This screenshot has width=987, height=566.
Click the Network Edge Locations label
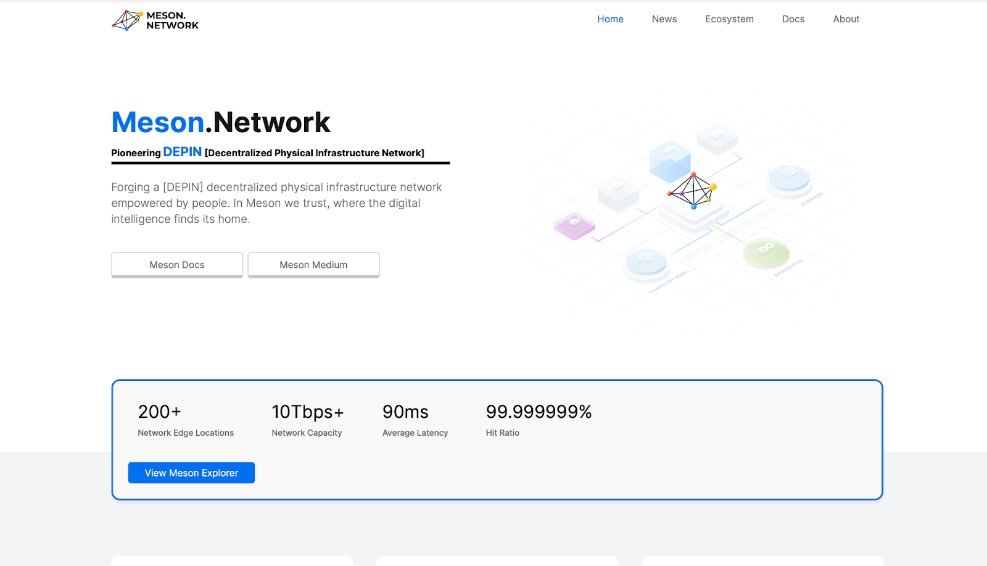click(186, 433)
